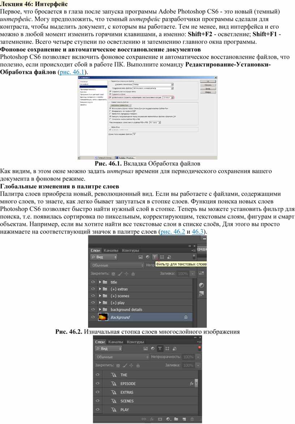Click OK button in the Preferences dialog

pyautogui.click(x=208, y=81)
